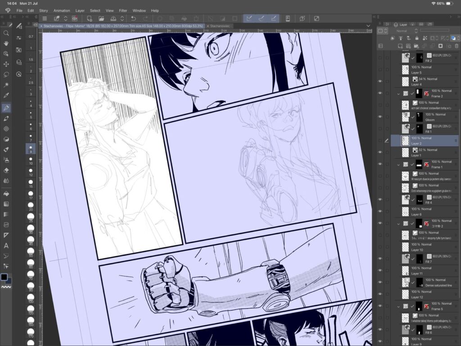Open the Filter menu
Viewport: 461px width, 346px height.
(x=123, y=10)
